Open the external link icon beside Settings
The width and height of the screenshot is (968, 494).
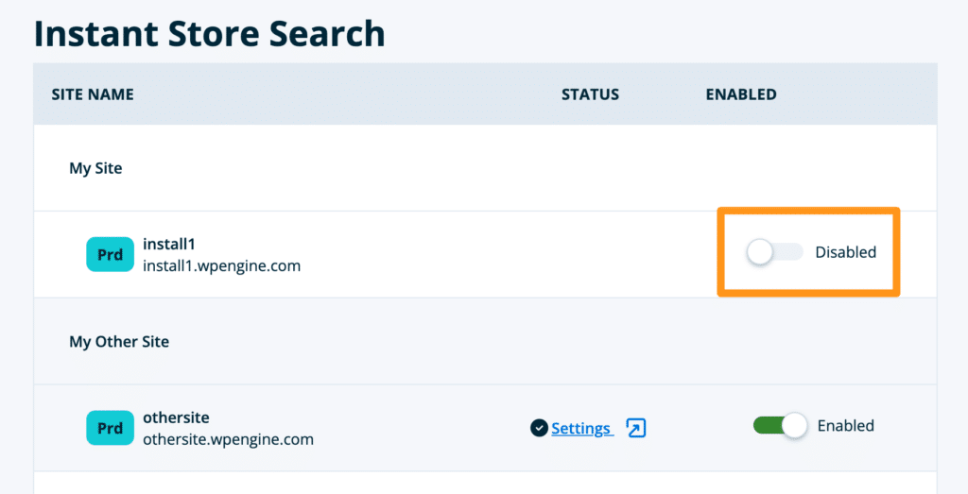[636, 428]
